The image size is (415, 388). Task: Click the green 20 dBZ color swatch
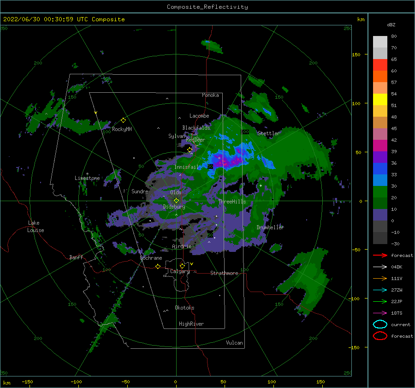tap(380, 191)
